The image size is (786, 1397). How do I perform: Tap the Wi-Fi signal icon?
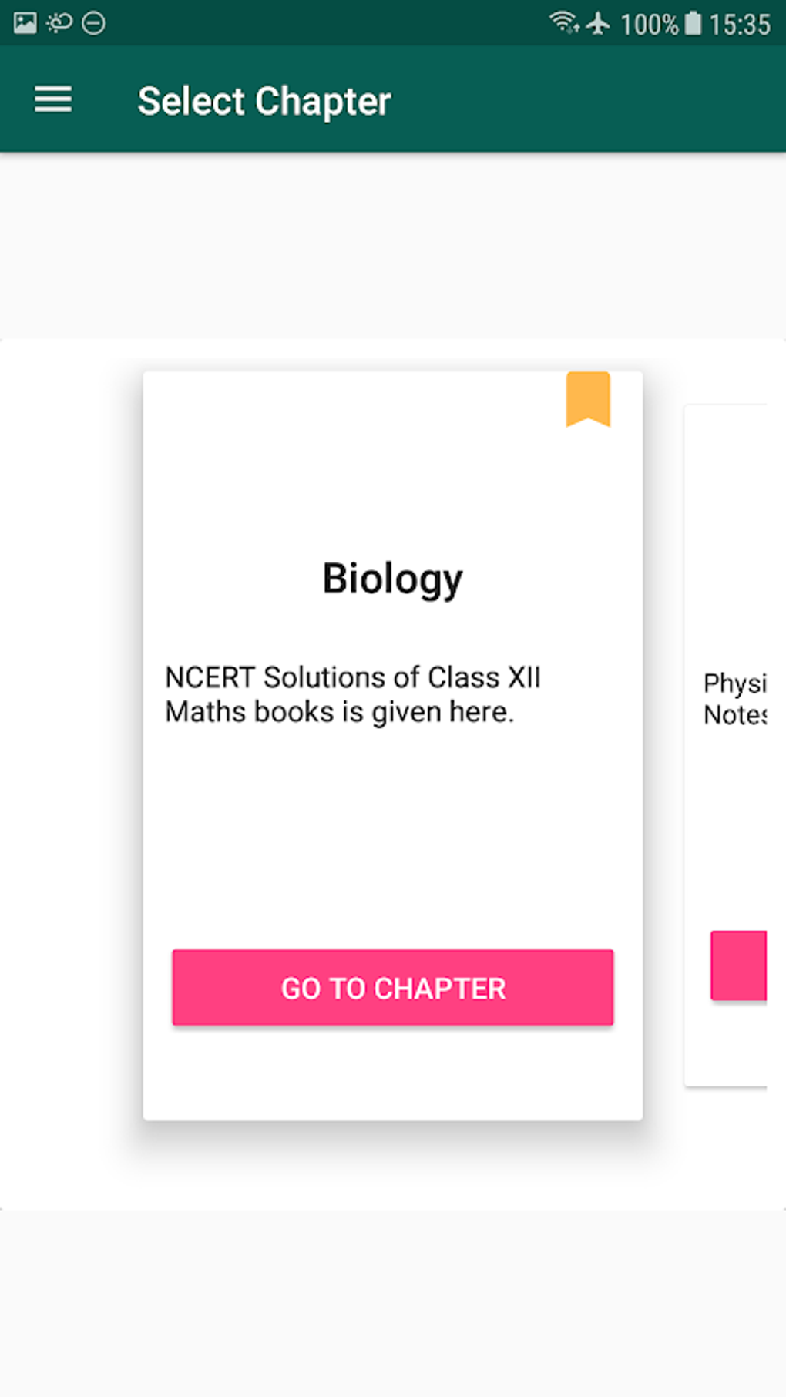(564, 23)
